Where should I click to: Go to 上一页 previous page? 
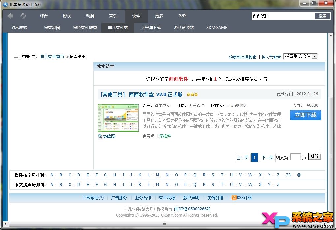pyautogui.click(x=242, y=158)
